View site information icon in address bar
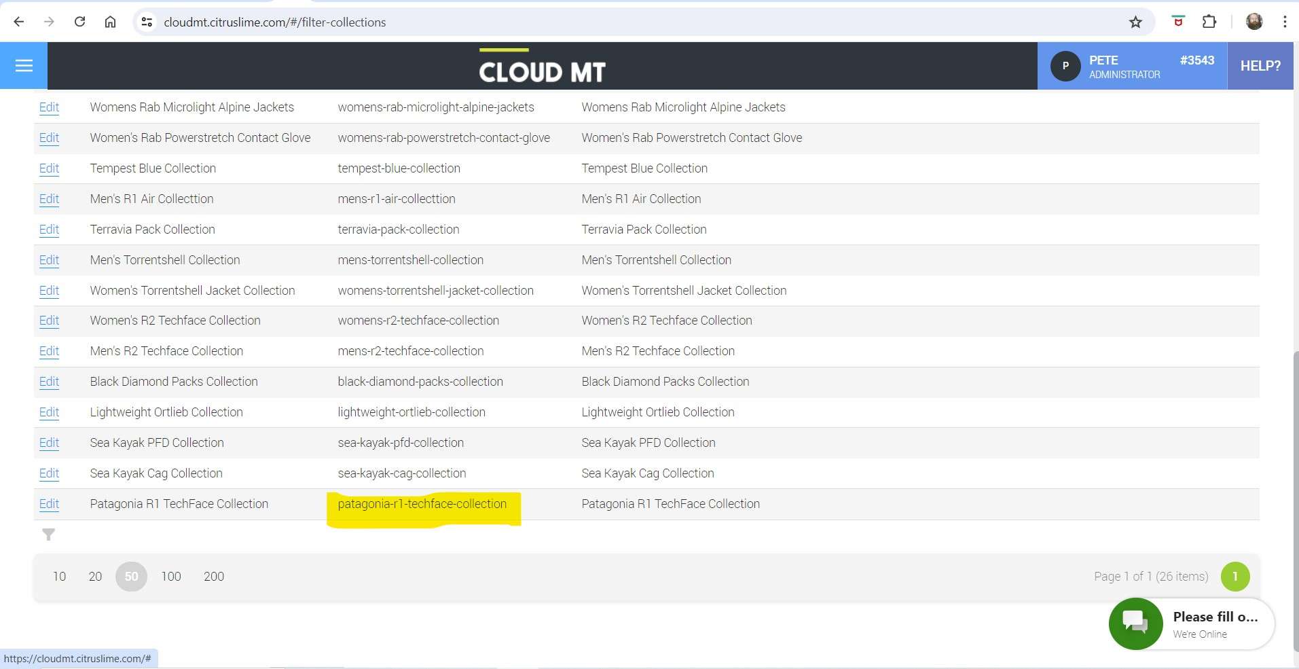This screenshot has height=669, width=1299. pyautogui.click(x=147, y=22)
